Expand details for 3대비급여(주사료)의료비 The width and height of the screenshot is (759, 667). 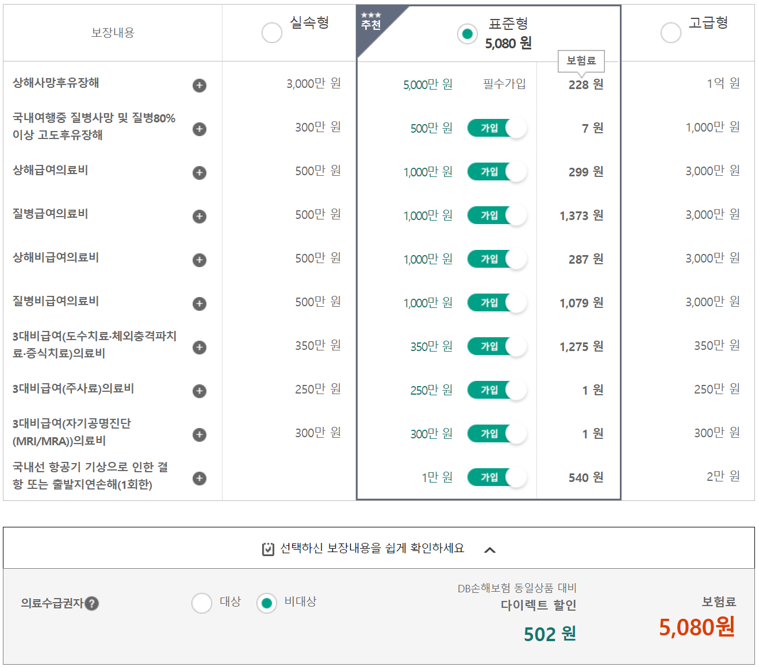coord(199,391)
